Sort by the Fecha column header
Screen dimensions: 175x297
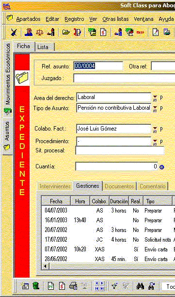coord(56,201)
